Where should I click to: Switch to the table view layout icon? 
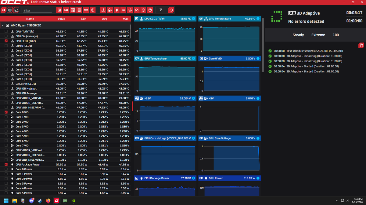(10, 10)
